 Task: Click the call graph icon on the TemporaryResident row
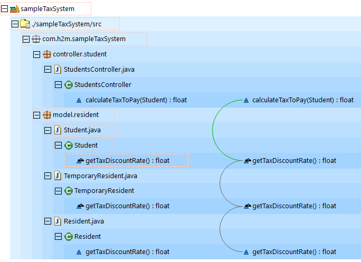pyautogui.click(x=248, y=206)
